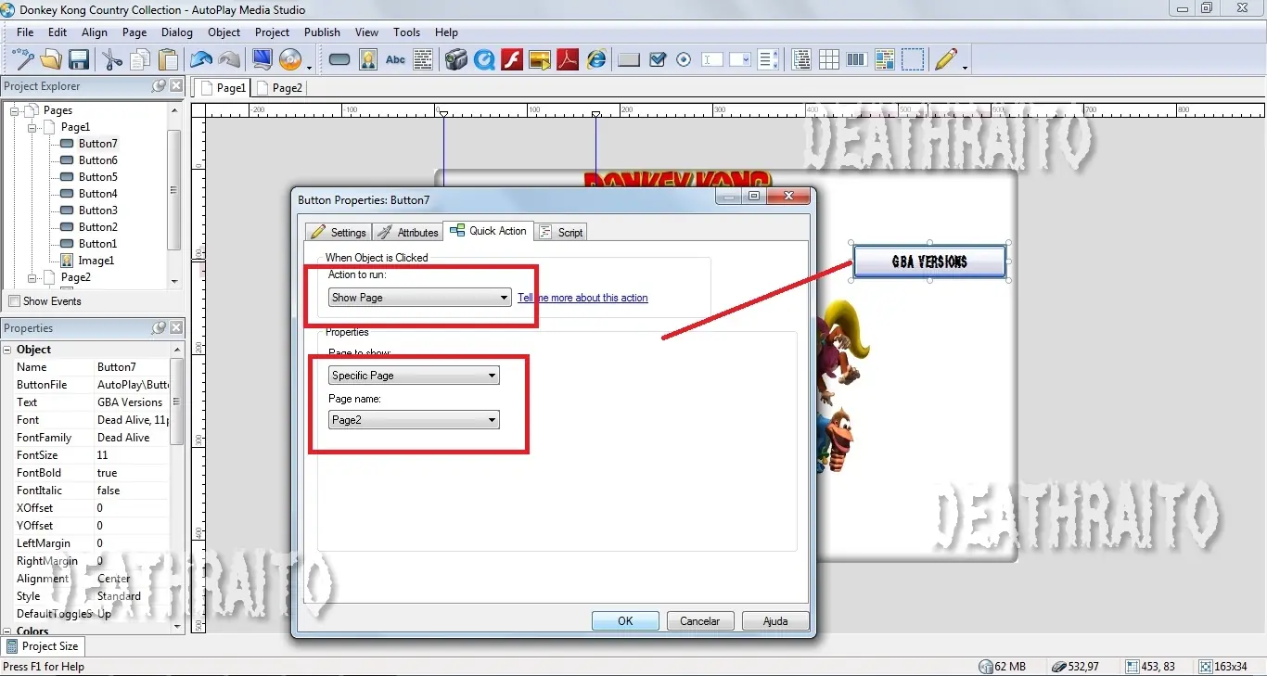The height and width of the screenshot is (676, 1267).
Task: Insert a Paragraph text object
Action: pos(423,60)
